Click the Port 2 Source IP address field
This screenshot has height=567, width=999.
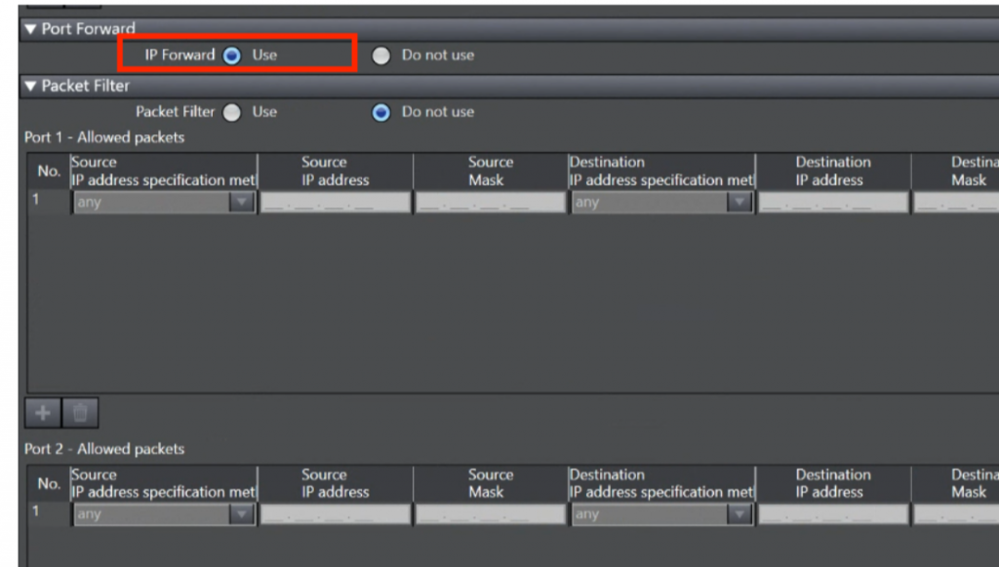(x=336, y=514)
